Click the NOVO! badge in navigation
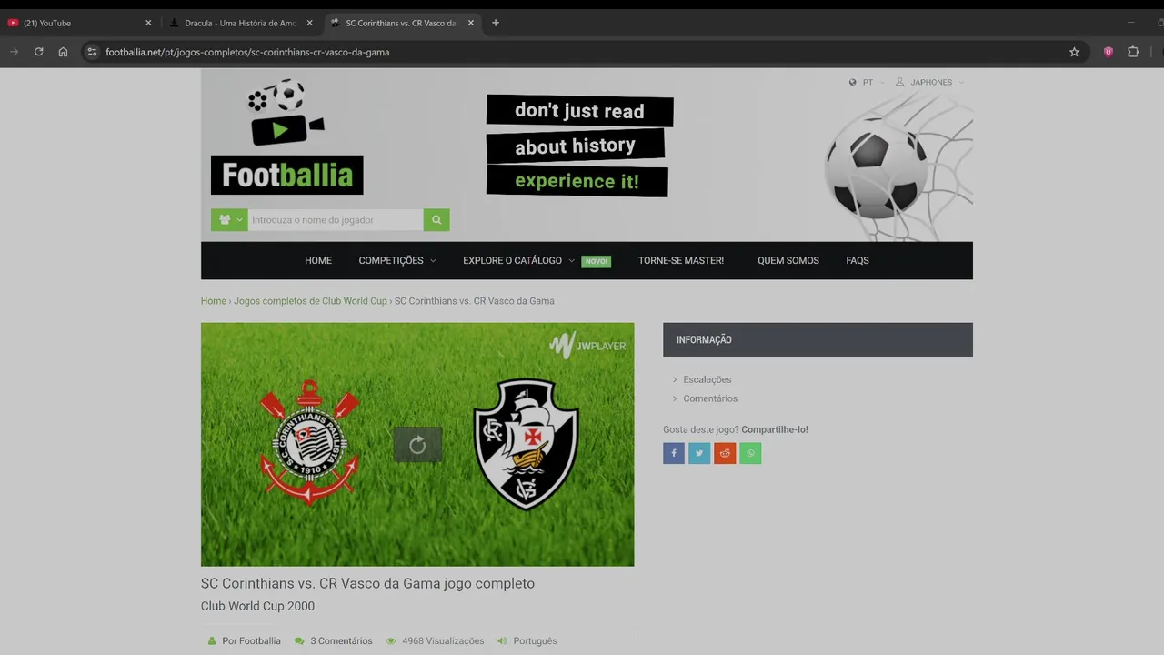The height and width of the screenshot is (655, 1164). [x=597, y=261]
